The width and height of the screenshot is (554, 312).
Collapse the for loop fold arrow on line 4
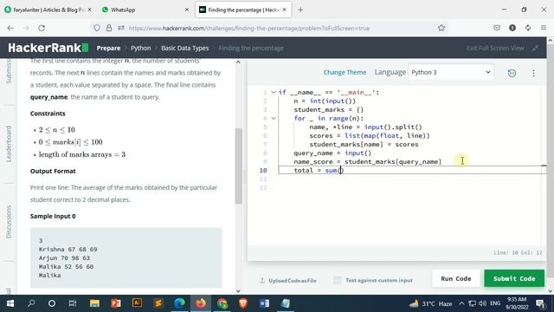(x=274, y=119)
